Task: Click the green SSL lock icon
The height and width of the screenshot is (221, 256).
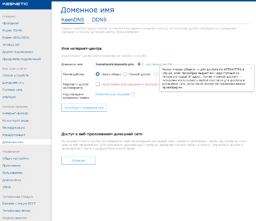Action: click(x=139, y=64)
